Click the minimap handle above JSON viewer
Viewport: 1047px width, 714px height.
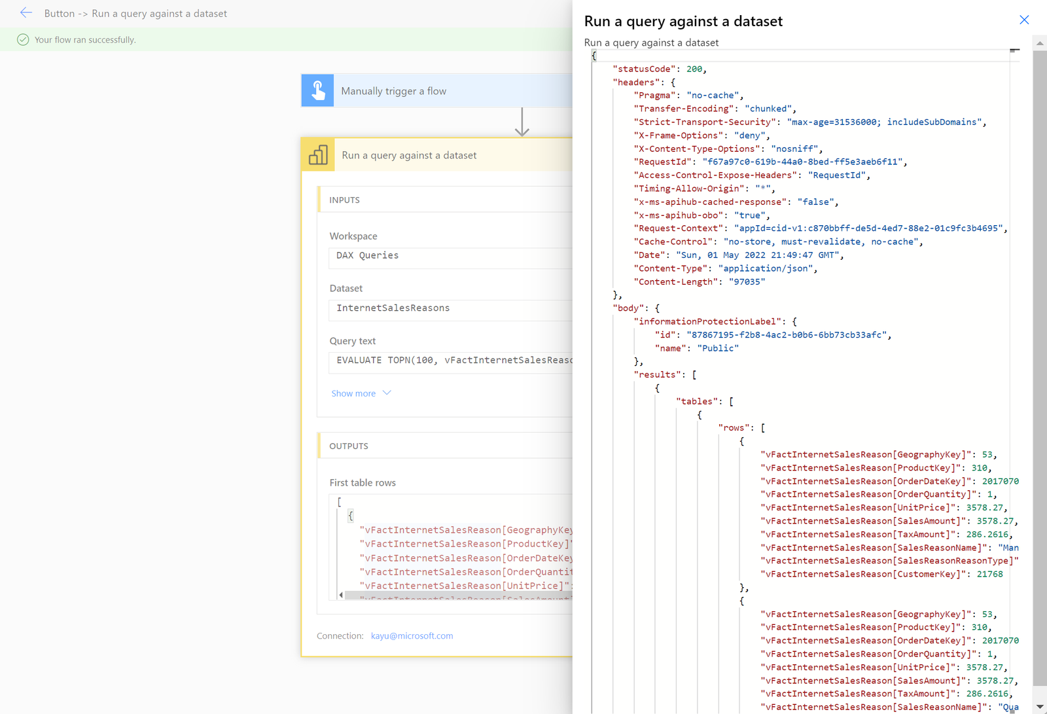click(1014, 50)
